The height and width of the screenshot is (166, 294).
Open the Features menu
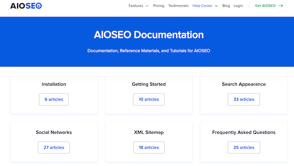point(136,6)
